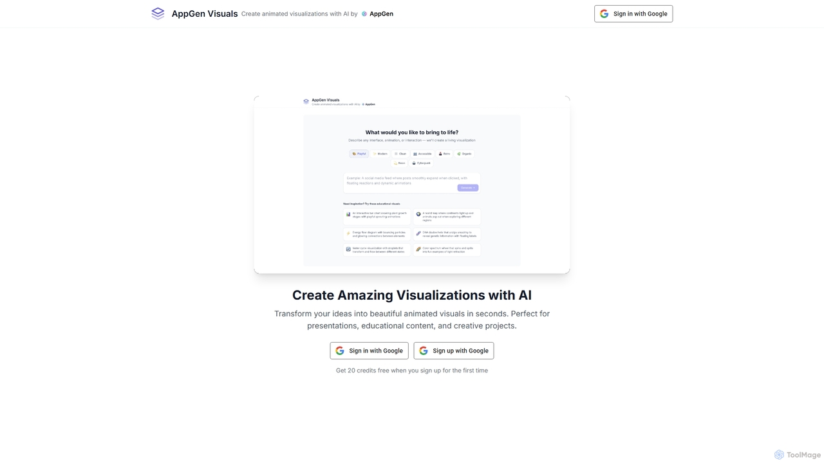Click the "Get 20 credits free" note
The image size is (824, 463).
[x=412, y=370]
